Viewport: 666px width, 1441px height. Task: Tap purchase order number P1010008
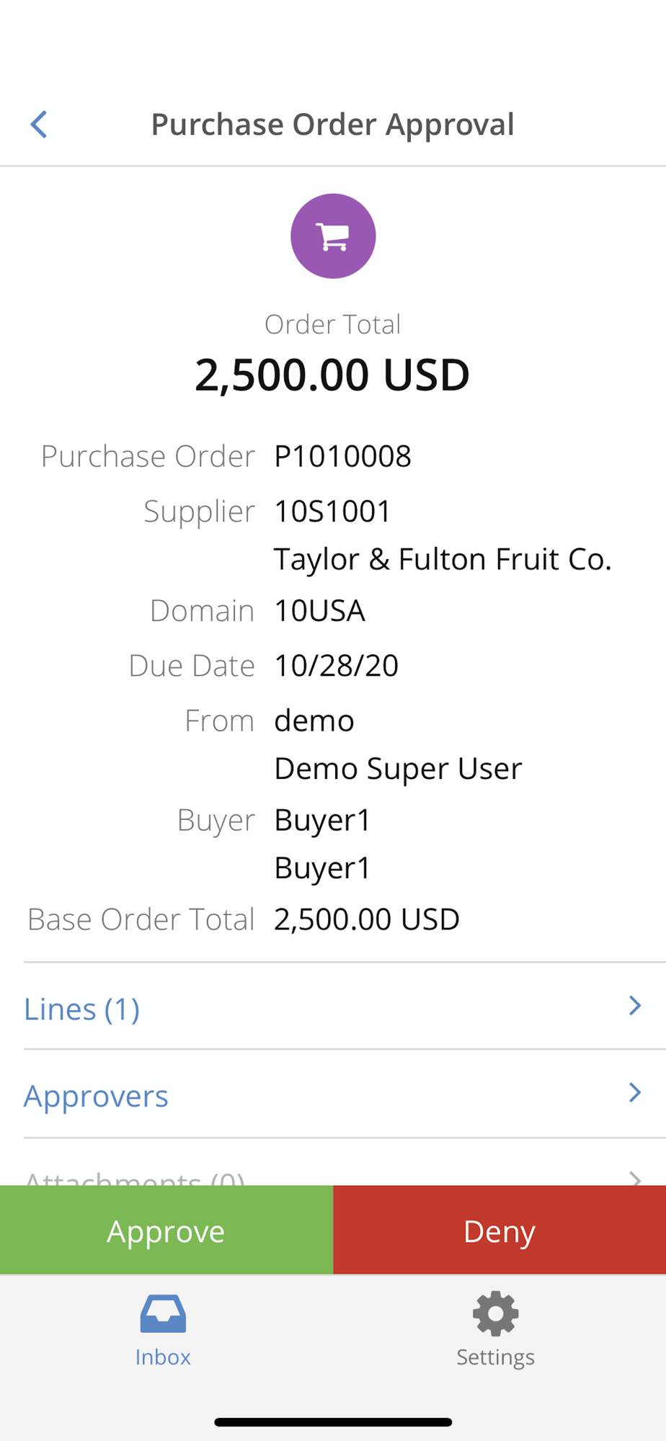[343, 456]
